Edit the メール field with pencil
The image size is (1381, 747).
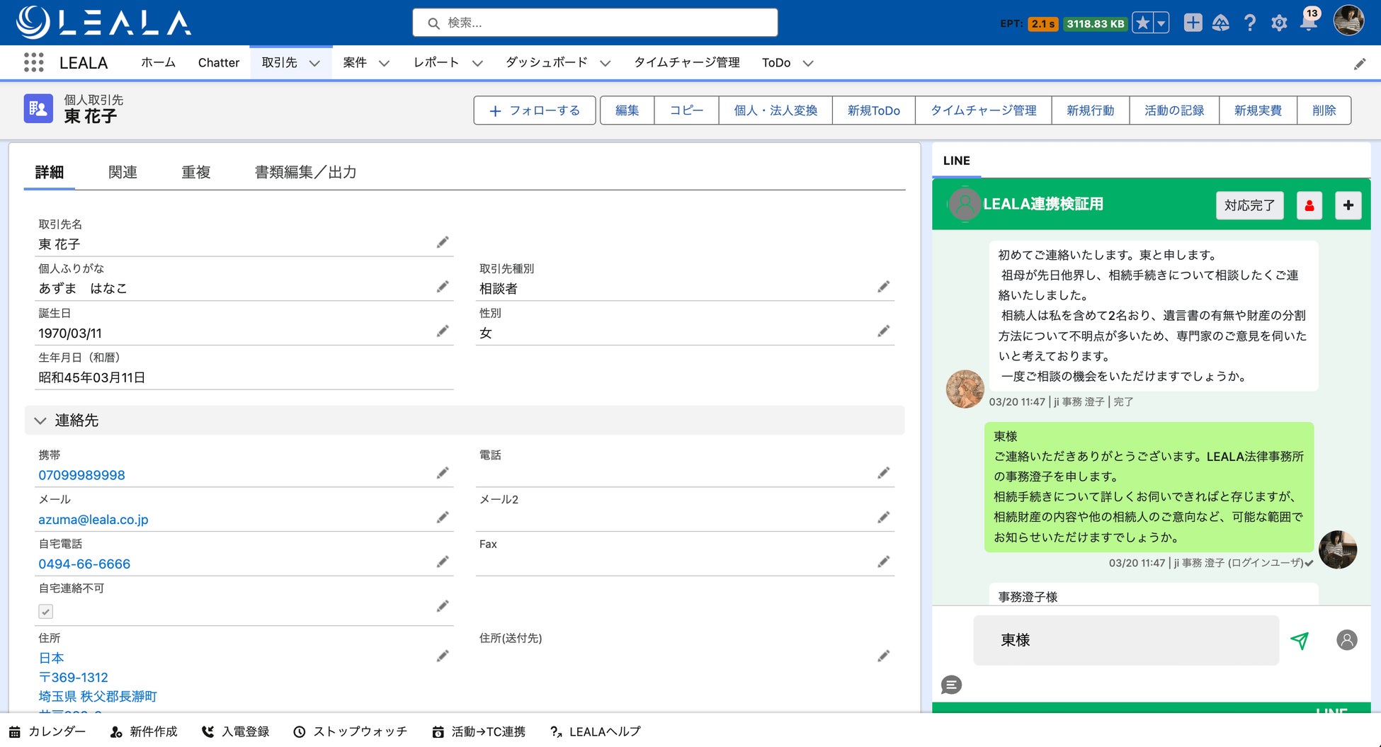coord(443,518)
